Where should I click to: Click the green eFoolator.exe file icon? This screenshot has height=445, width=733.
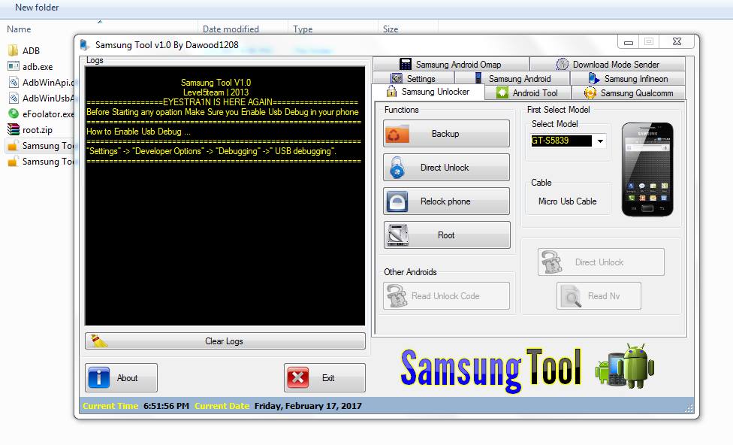point(14,114)
